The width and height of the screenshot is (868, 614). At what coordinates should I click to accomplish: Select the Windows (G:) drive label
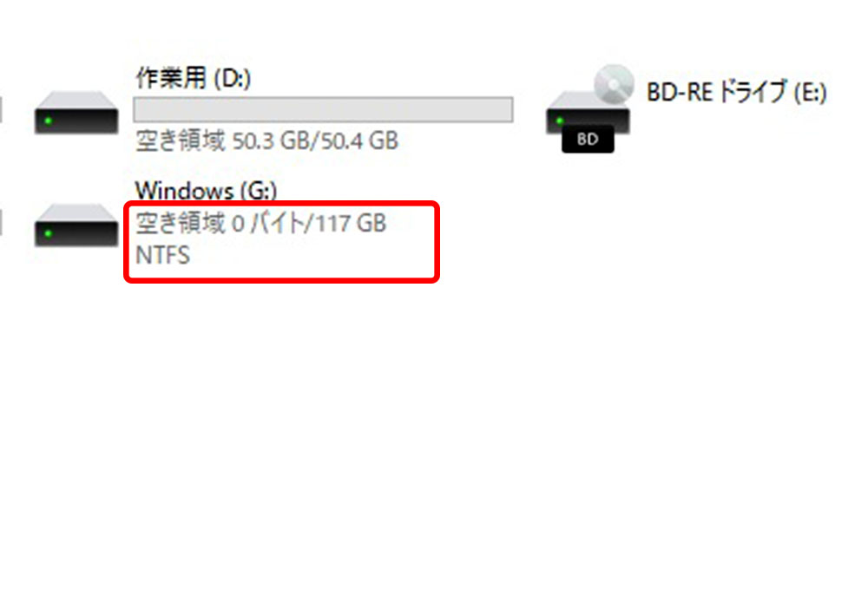coord(206,191)
